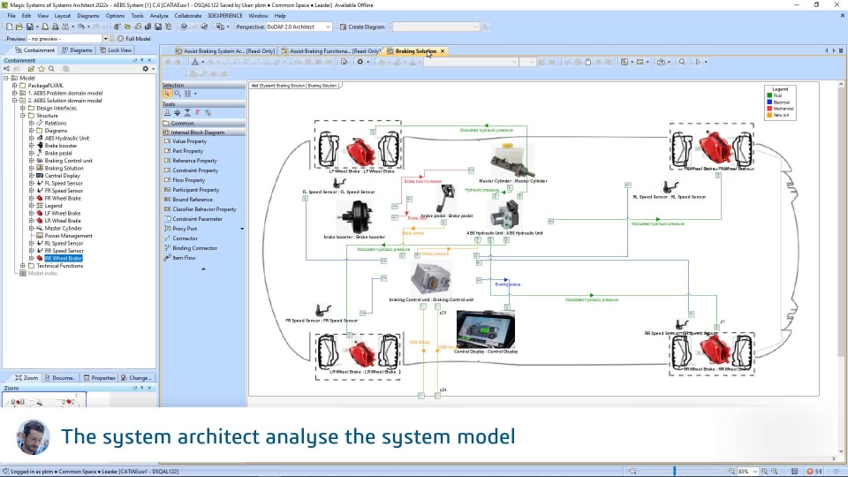Select the Binding Connector palette tool

[x=194, y=248]
